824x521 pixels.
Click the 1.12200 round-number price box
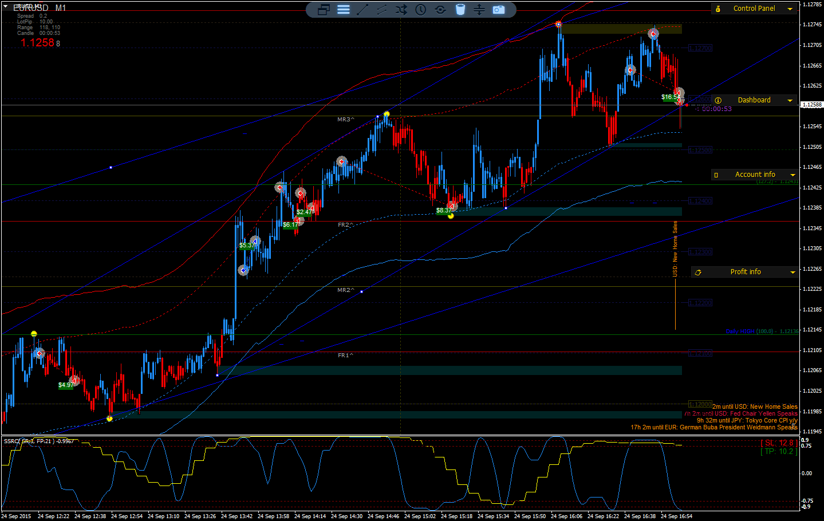click(700, 303)
